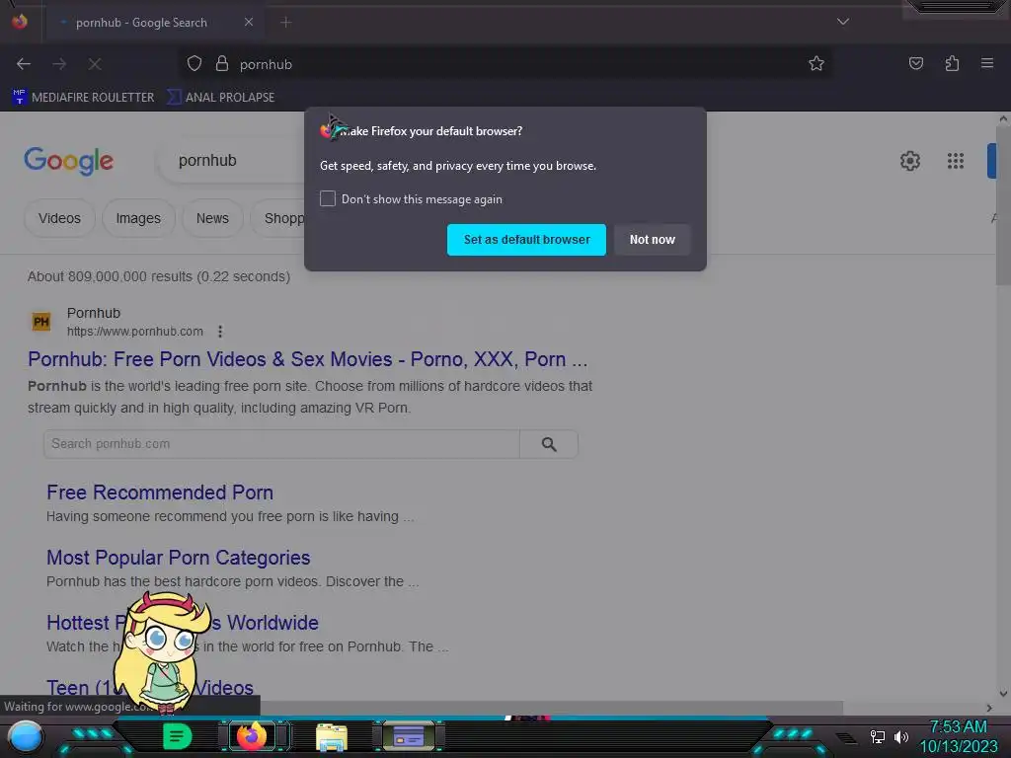This screenshot has height=758, width=1011.
Task: Open the green notes app in taskbar
Action: coord(178,736)
